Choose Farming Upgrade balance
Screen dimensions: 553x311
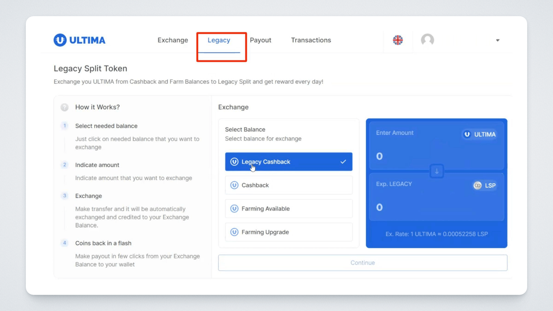tap(289, 232)
